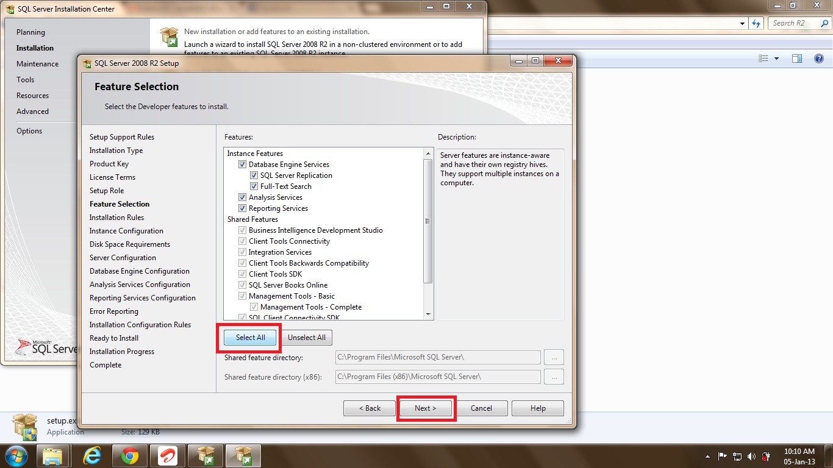Browse for the shared feature directory
This screenshot has height=468, width=833.
click(x=554, y=358)
